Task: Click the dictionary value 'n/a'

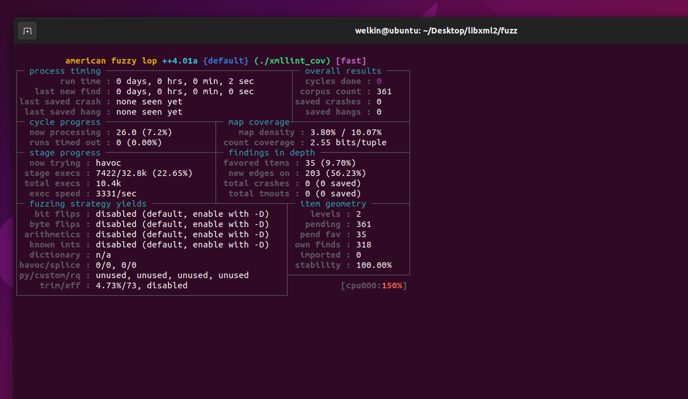Action: 103,255
